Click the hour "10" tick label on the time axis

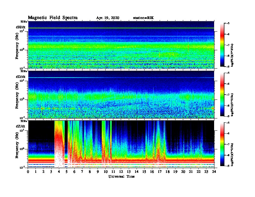pos(106,172)
